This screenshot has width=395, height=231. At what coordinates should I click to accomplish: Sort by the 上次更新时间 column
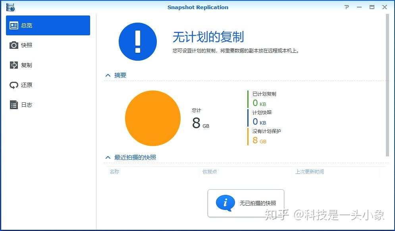click(x=309, y=171)
